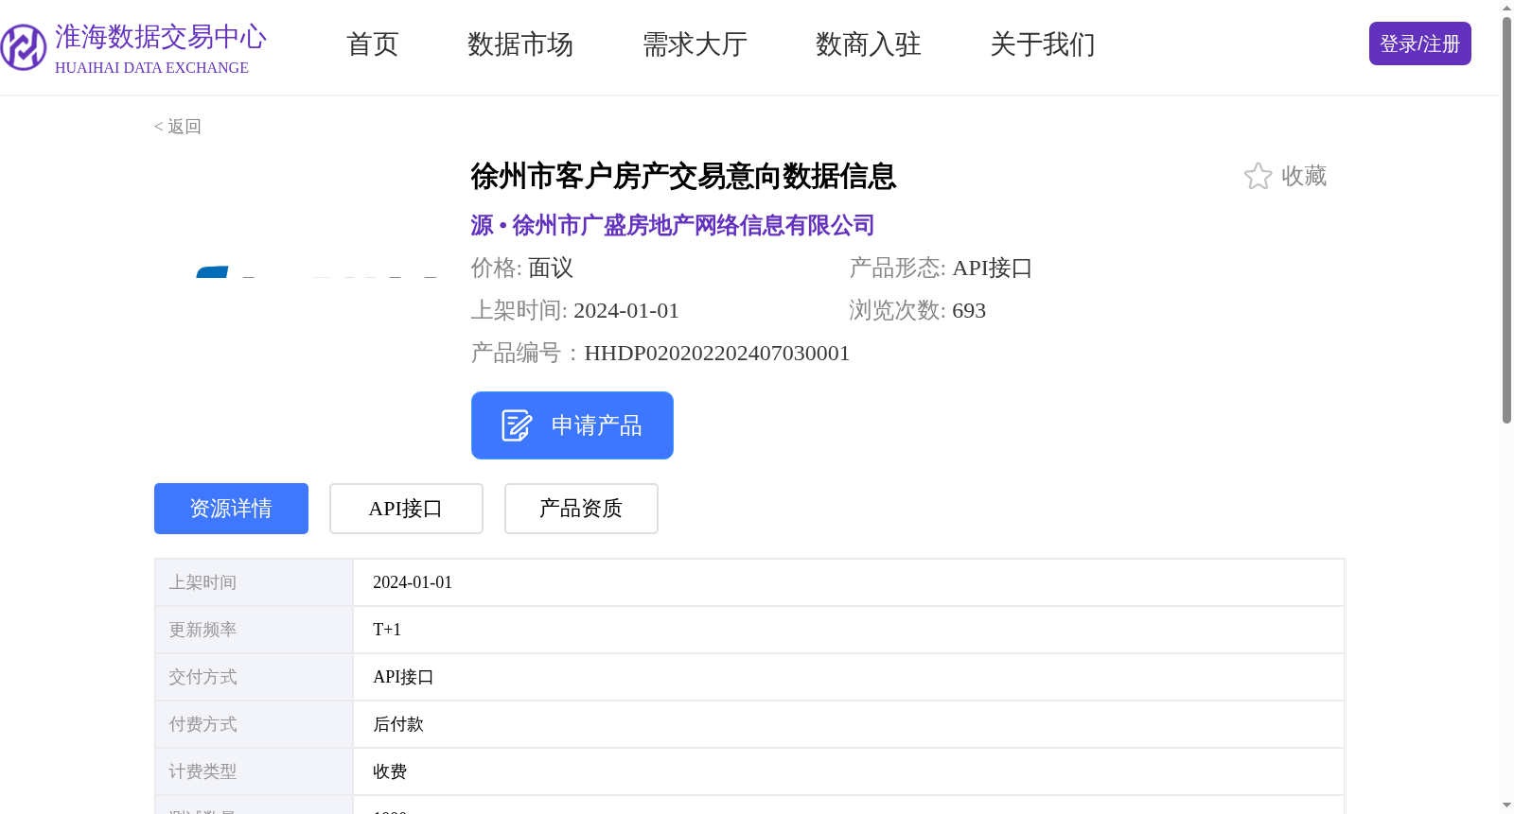
Task: Open the 首页 menu item
Action: pyautogui.click(x=373, y=44)
